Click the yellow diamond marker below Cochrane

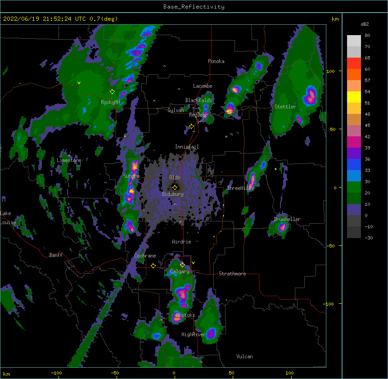tap(153, 266)
